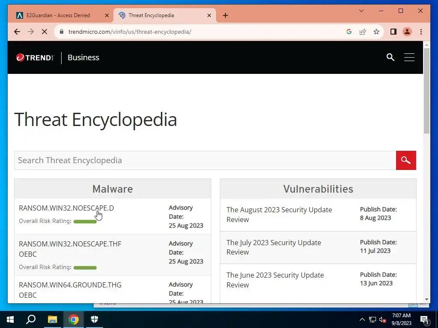Open the hamburger menu in header
438x328 pixels.
[x=409, y=57]
